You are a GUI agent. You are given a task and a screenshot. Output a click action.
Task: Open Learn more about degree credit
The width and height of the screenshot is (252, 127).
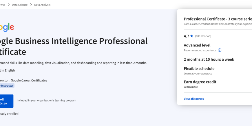(x=191, y=87)
